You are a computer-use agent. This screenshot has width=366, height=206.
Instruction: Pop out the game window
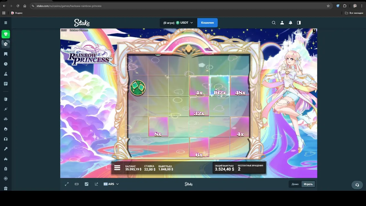click(x=96, y=184)
